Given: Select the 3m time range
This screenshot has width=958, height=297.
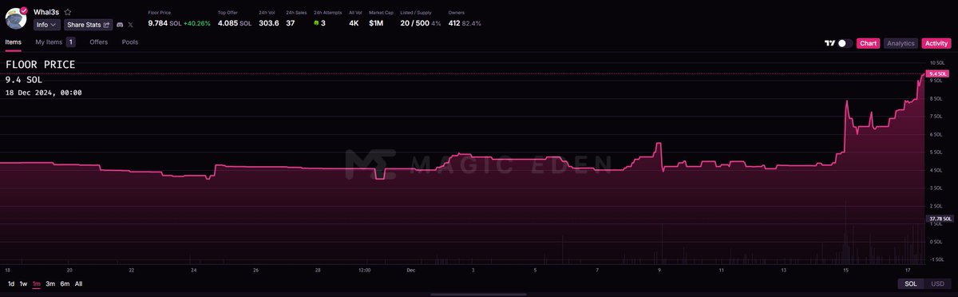Looking at the screenshot, I should pyautogui.click(x=50, y=283).
